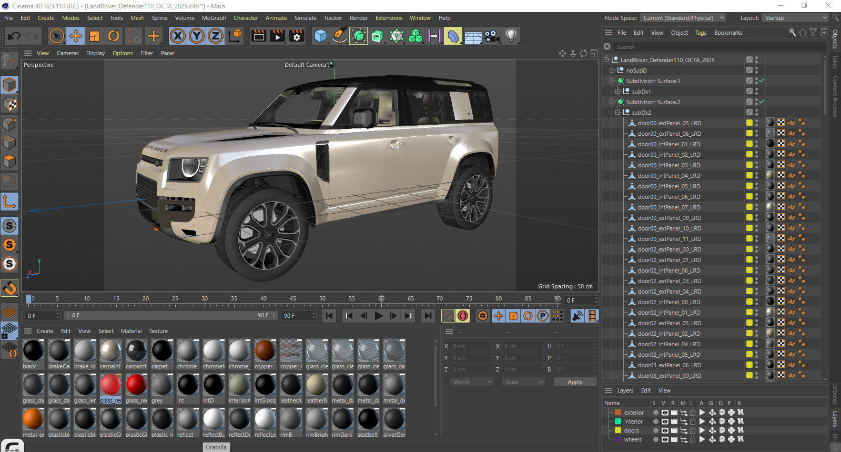Image resolution: width=841 pixels, height=452 pixels.
Task: Activate the Rotate tool in the top toolbar
Action: (114, 36)
